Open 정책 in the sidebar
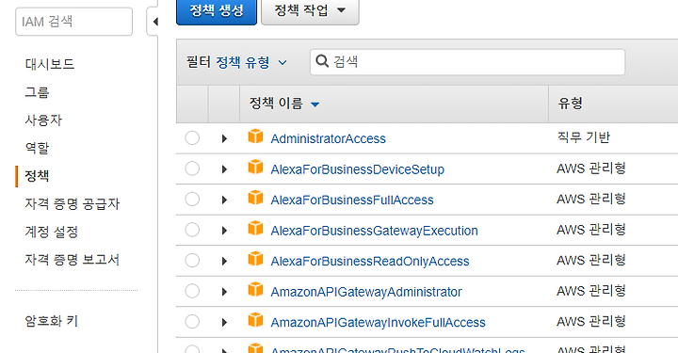The width and height of the screenshot is (678, 353). [x=37, y=176]
